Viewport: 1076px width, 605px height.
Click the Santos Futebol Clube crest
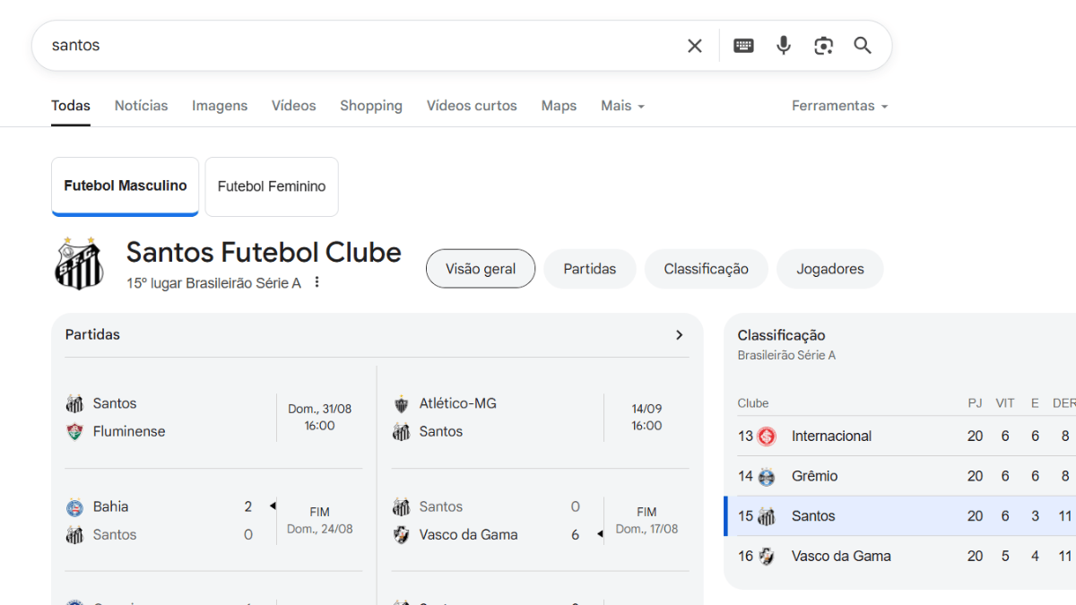(x=79, y=264)
